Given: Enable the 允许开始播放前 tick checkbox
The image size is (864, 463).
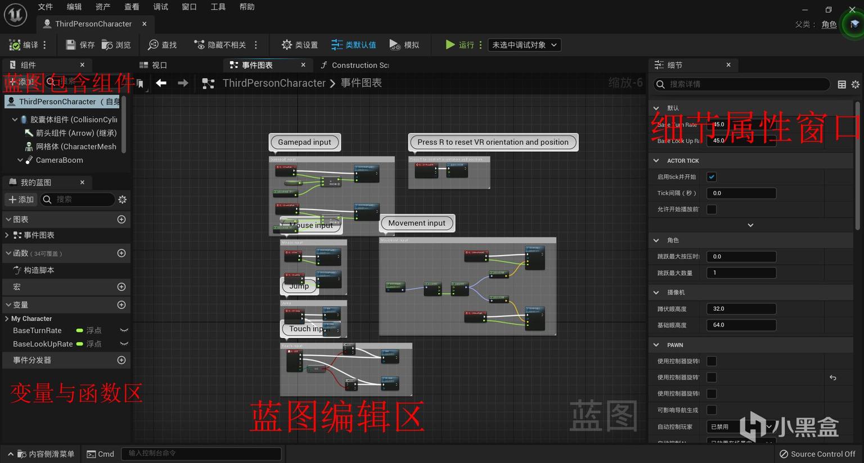Looking at the screenshot, I should (x=712, y=210).
